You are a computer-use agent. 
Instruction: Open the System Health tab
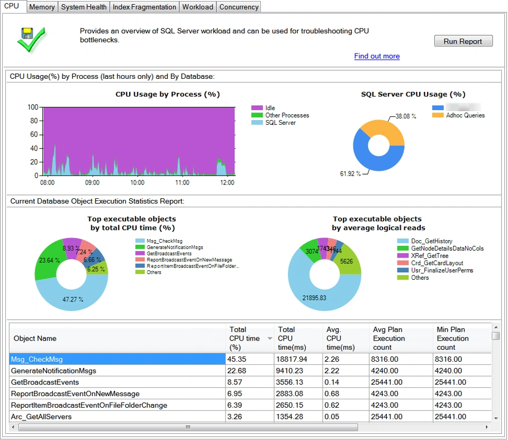[x=83, y=7]
